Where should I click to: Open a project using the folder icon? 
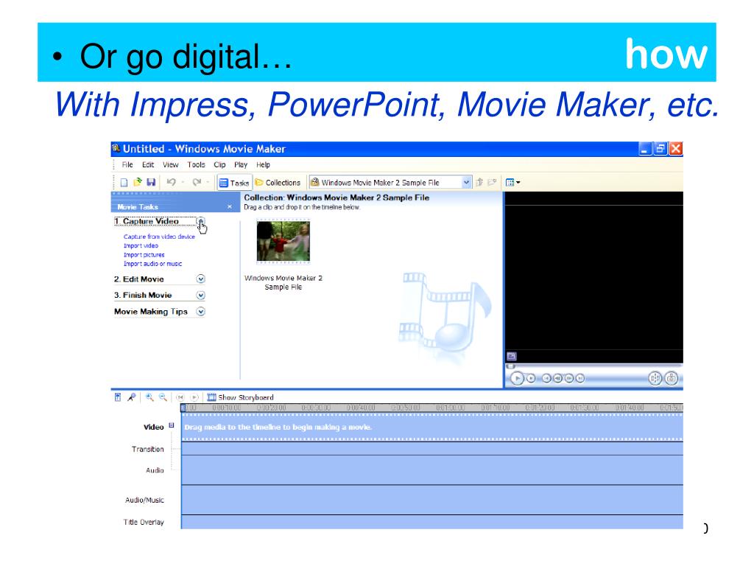[138, 182]
